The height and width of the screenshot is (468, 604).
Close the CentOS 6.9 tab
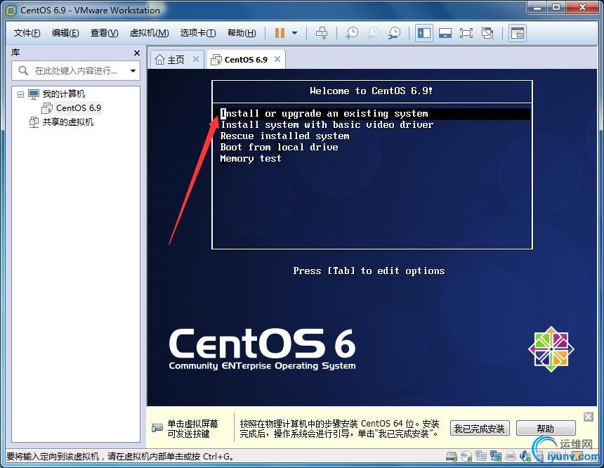277,59
